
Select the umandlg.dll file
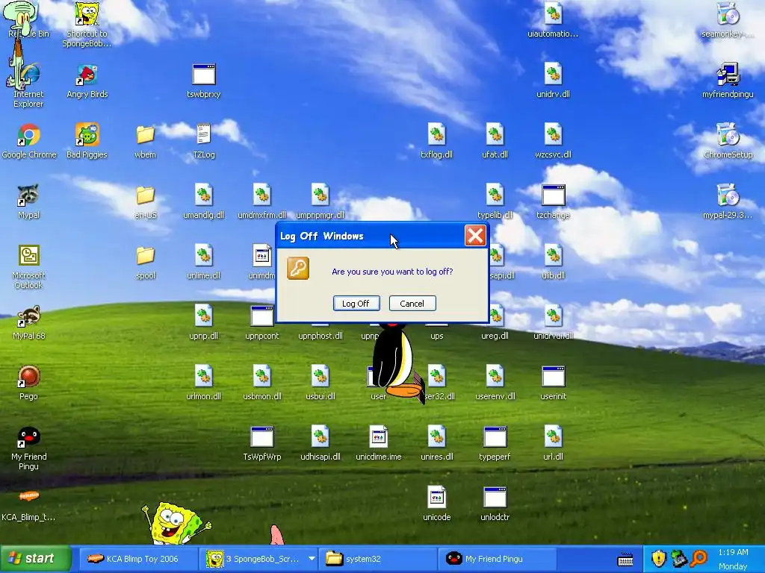[204, 201]
